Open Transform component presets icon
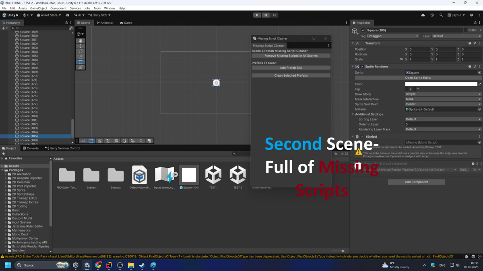The width and height of the screenshot is (483, 271). (475, 43)
